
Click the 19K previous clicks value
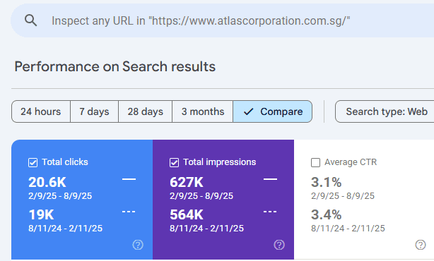[41, 214]
